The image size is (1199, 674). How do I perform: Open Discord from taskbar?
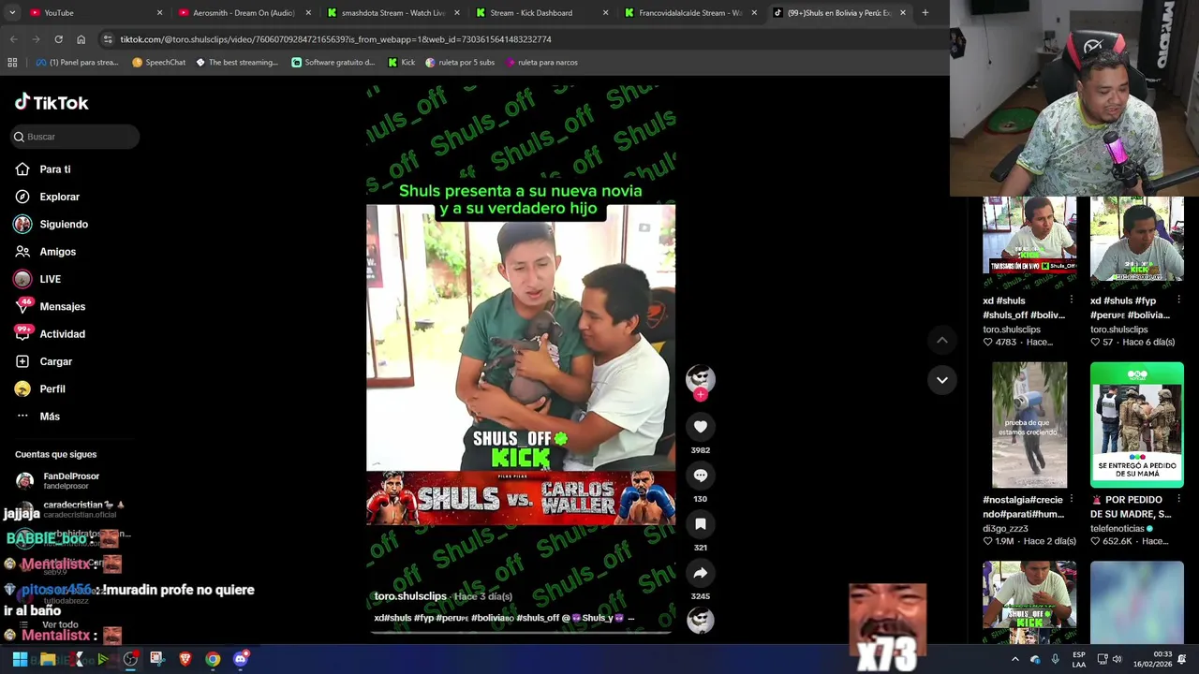point(241,659)
